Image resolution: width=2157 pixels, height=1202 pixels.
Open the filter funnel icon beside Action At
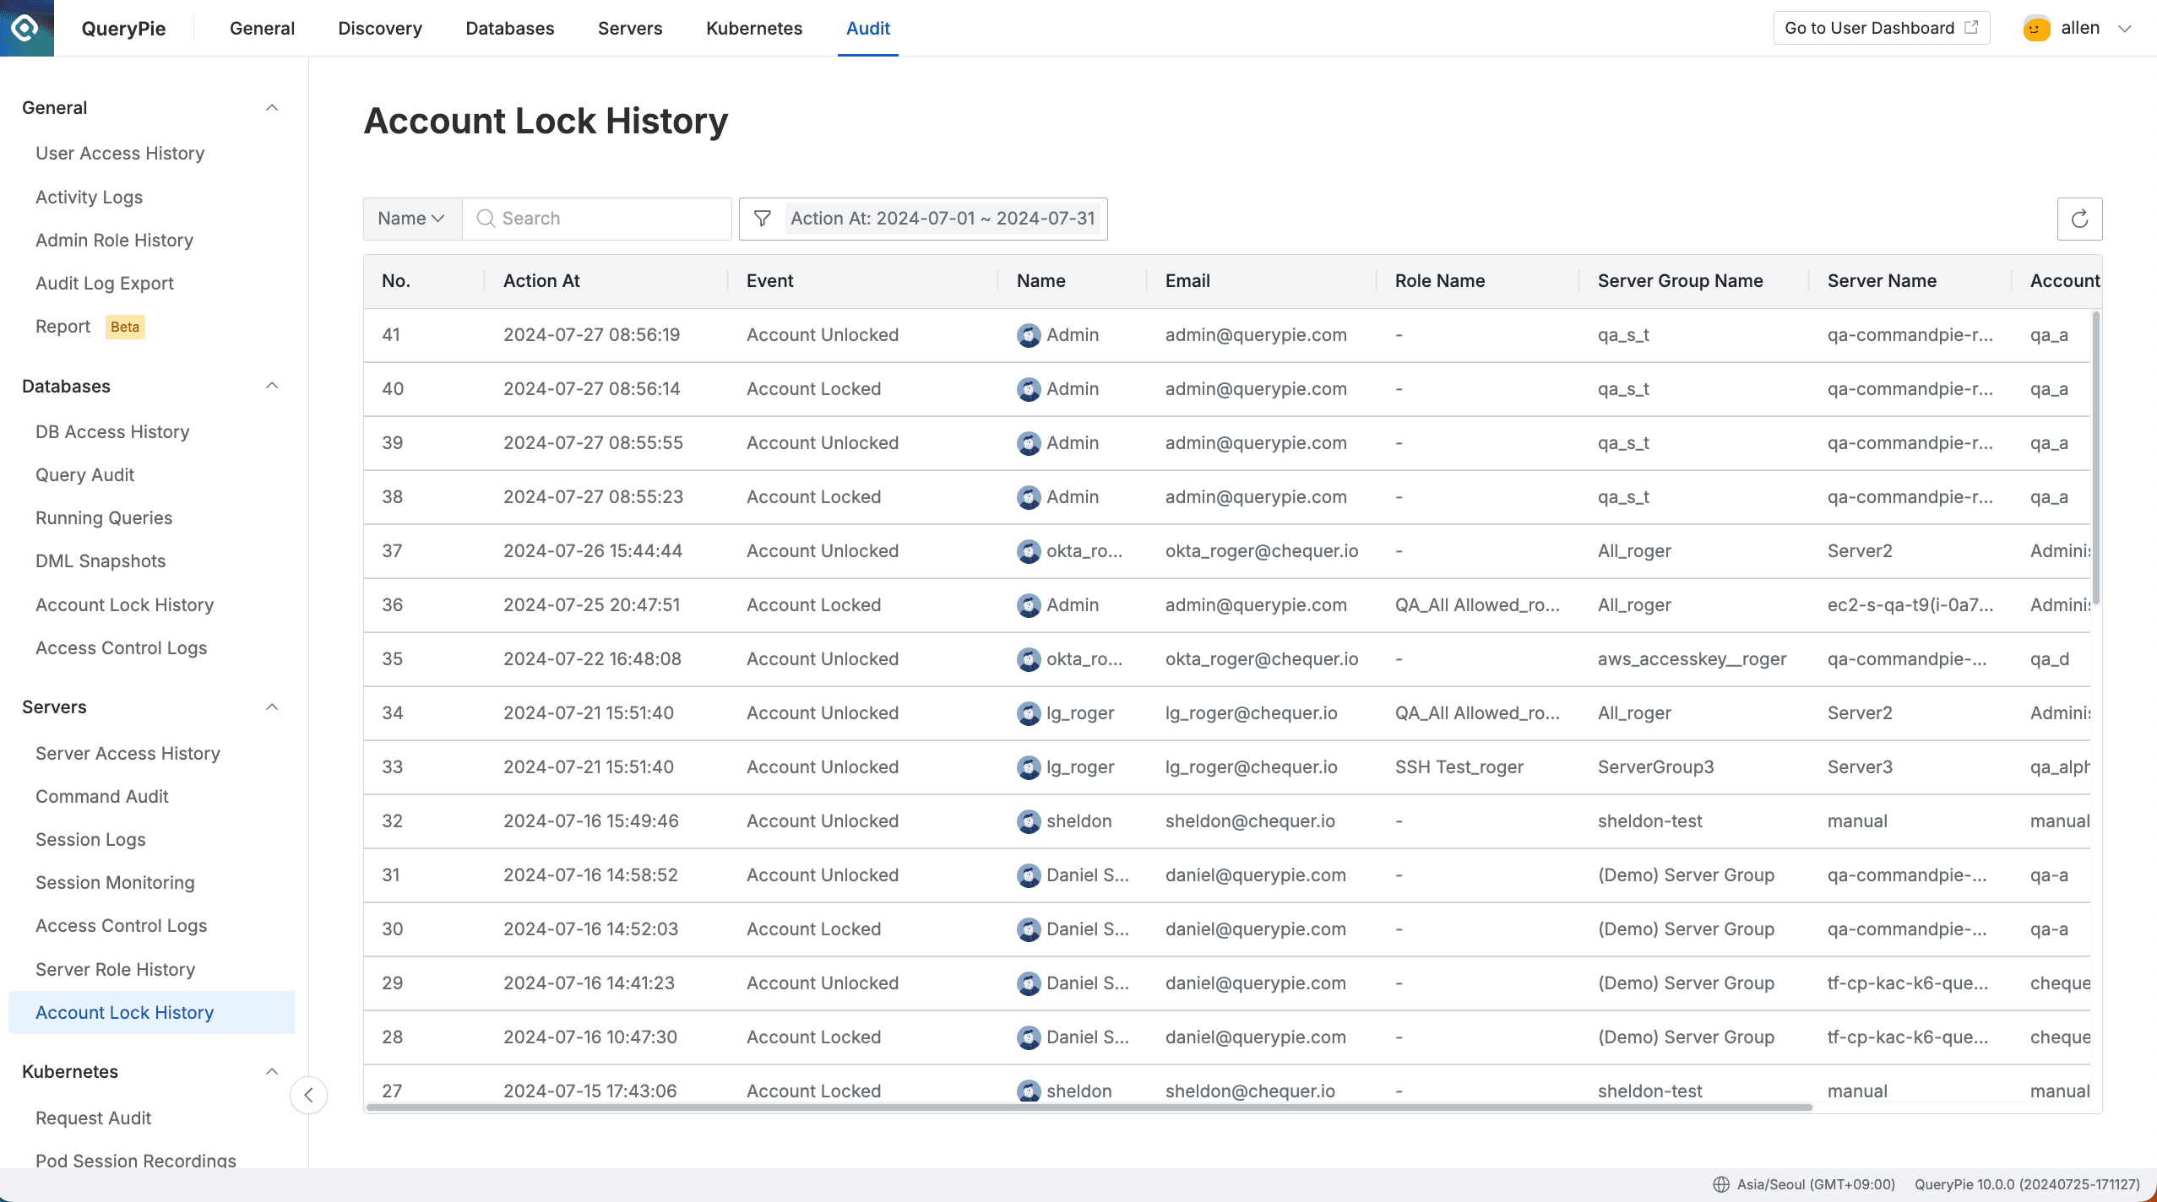pos(762,218)
